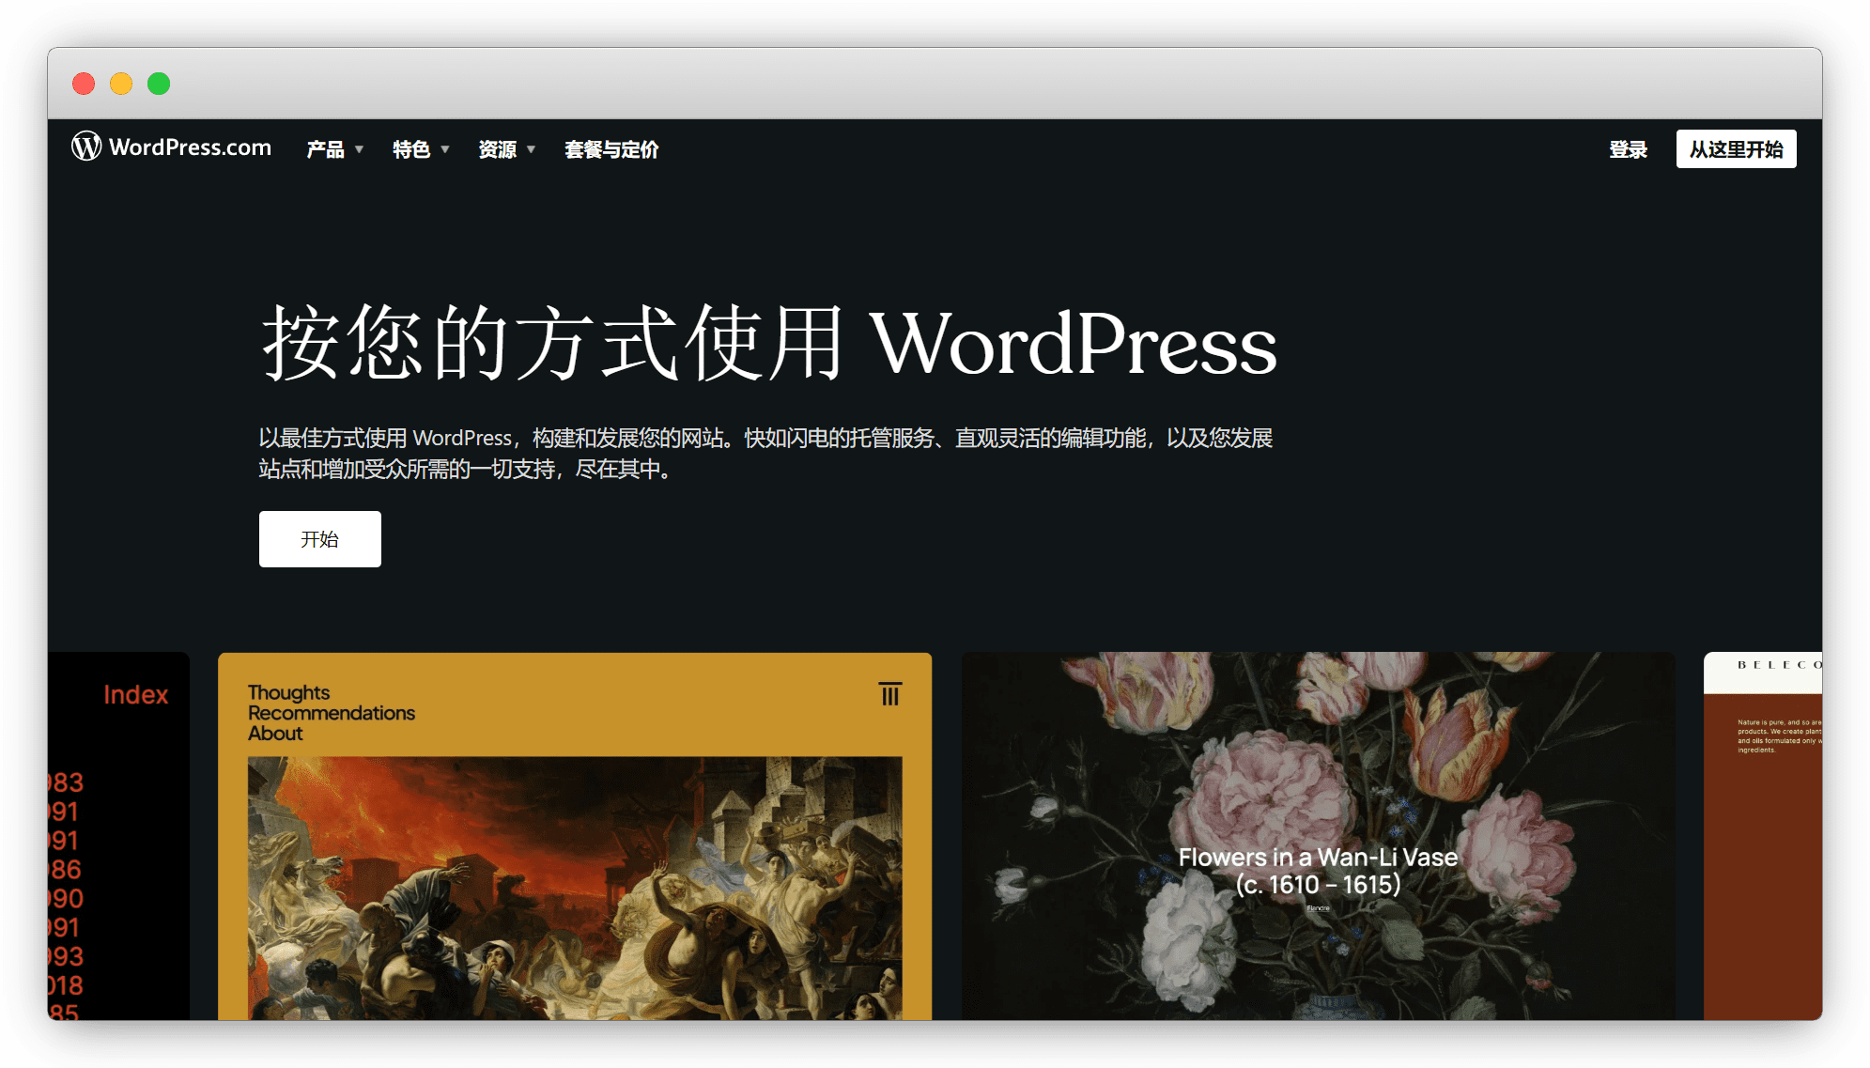Screen dimensions: 1870x1068
Task: Select the flowers Wan-Li Vase theme thumbnail
Action: coord(1317,836)
